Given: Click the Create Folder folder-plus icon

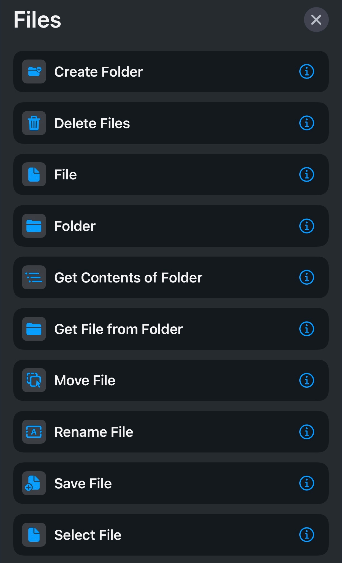Looking at the screenshot, I should [x=34, y=72].
